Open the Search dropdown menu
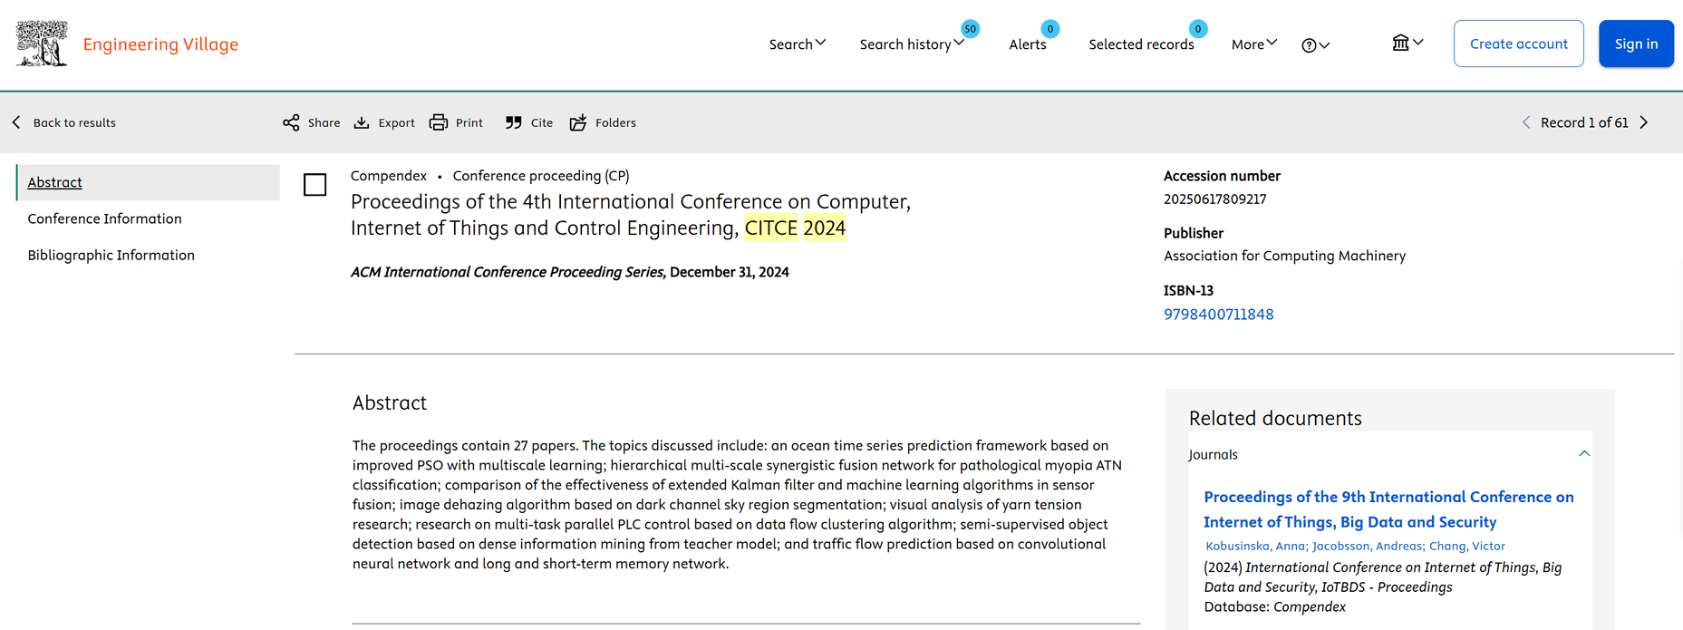Screen dimensions: 1683x630 (x=797, y=44)
